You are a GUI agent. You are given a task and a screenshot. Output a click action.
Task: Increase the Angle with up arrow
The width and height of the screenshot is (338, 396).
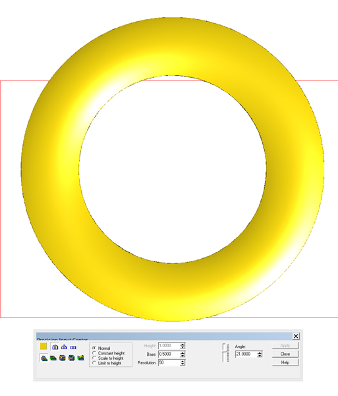click(x=260, y=353)
